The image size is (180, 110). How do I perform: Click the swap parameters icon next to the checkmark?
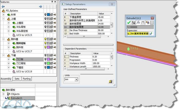pos(133,23)
